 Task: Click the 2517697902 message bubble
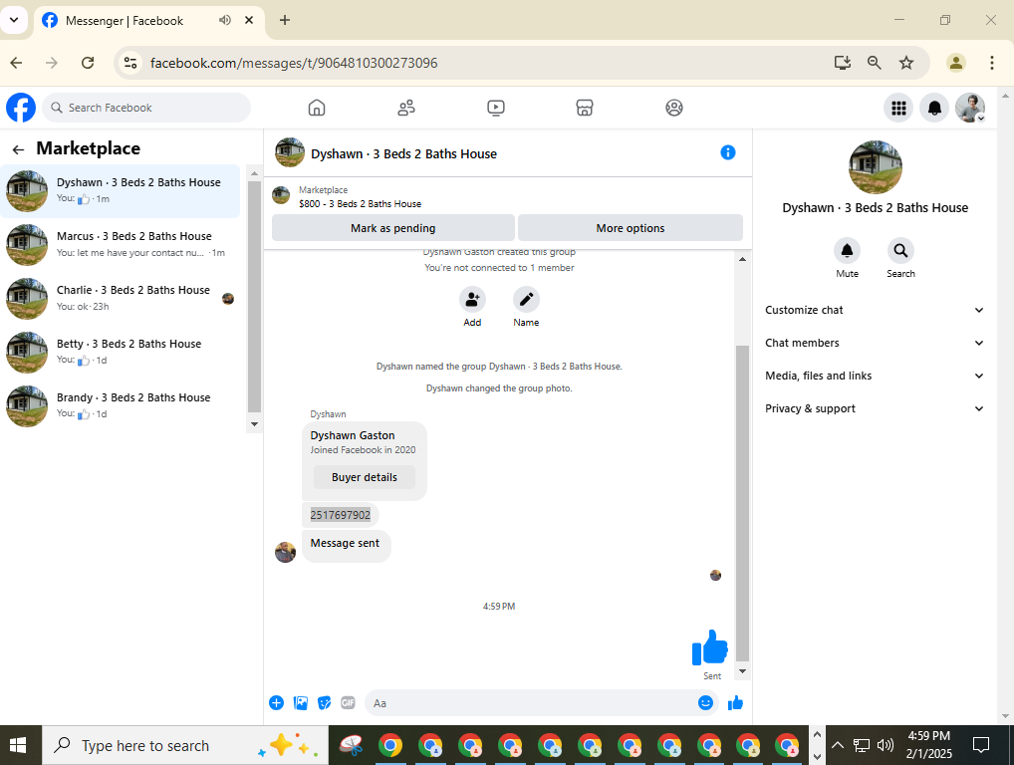pyautogui.click(x=340, y=515)
